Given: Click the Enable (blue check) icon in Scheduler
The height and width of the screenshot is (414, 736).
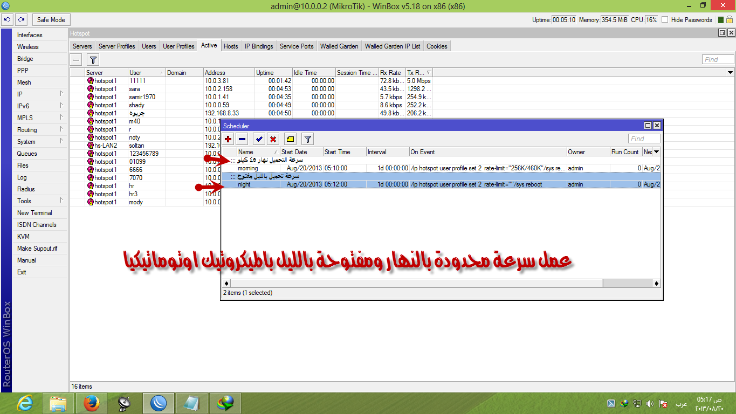Looking at the screenshot, I should point(259,139).
